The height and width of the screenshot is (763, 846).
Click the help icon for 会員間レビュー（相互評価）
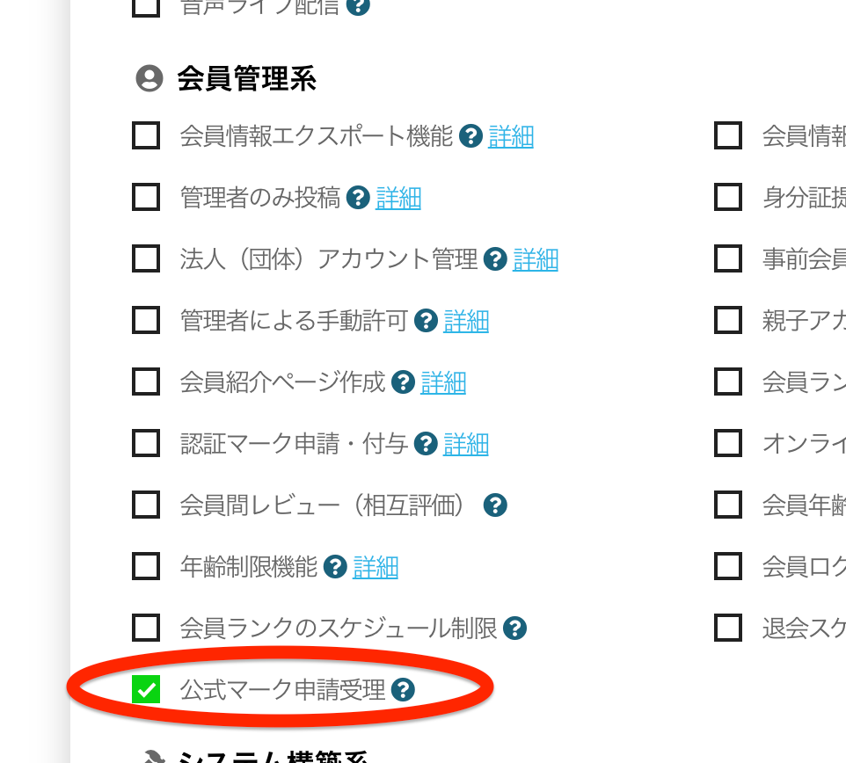point(494,505)
